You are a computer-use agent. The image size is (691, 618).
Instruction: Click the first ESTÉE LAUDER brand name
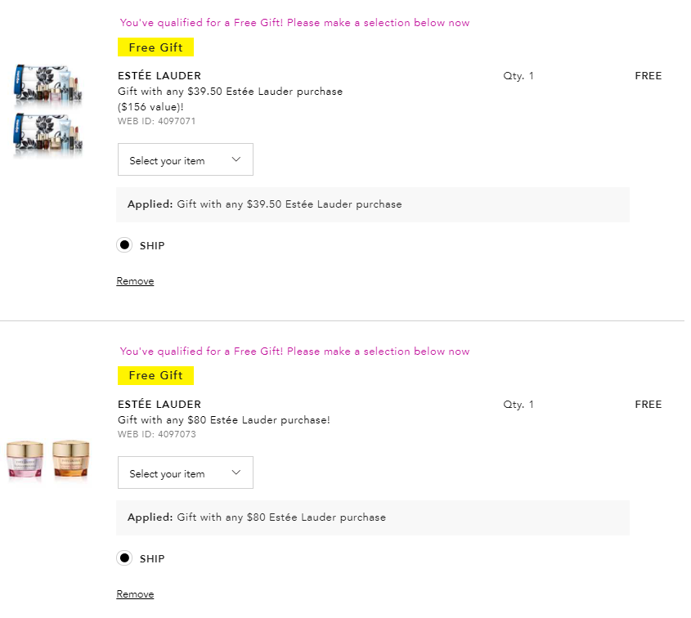tap(159, 76)
